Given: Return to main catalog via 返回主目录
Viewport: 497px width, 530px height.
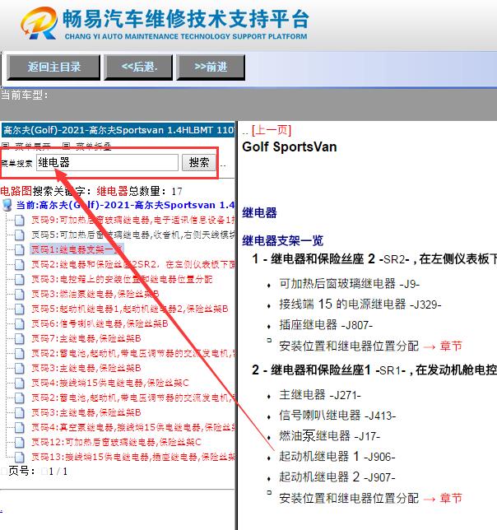Looking at the screenshot, I should [53, 67].
